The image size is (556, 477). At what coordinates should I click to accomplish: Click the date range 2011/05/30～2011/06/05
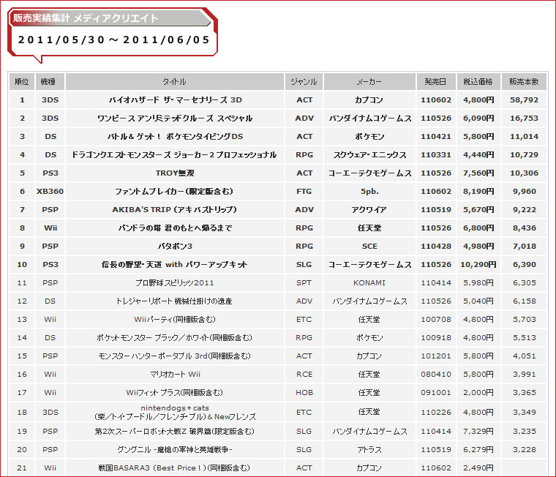coord(114,40)
